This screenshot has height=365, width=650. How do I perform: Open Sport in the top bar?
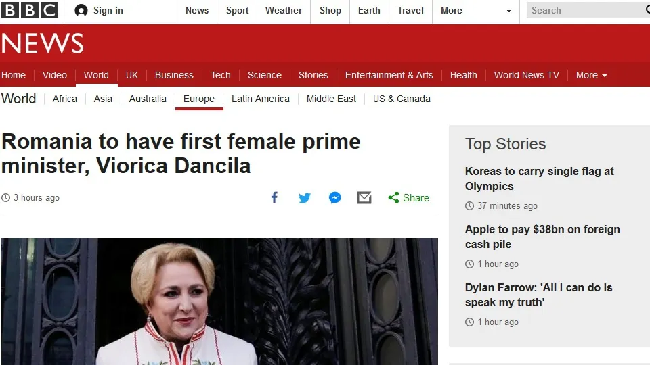coord(237,10)
